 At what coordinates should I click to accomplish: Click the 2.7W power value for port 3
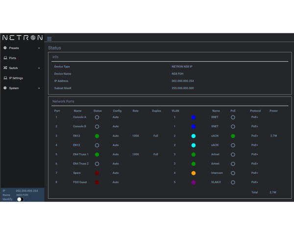pos(273,136)
